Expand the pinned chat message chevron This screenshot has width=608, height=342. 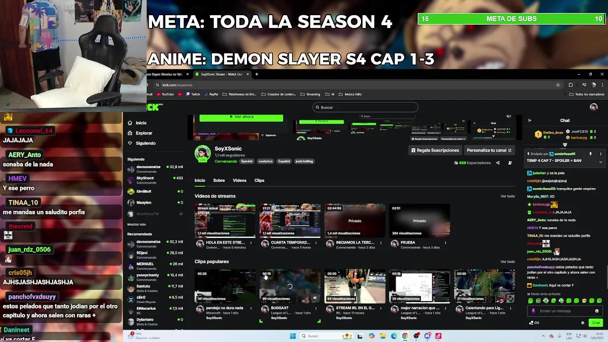(600, 162)
